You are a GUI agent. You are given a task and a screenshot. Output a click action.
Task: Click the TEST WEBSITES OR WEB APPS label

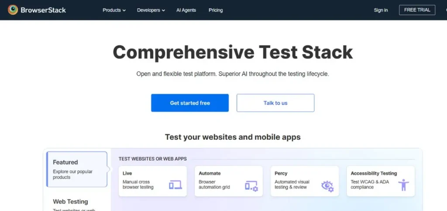153,159
